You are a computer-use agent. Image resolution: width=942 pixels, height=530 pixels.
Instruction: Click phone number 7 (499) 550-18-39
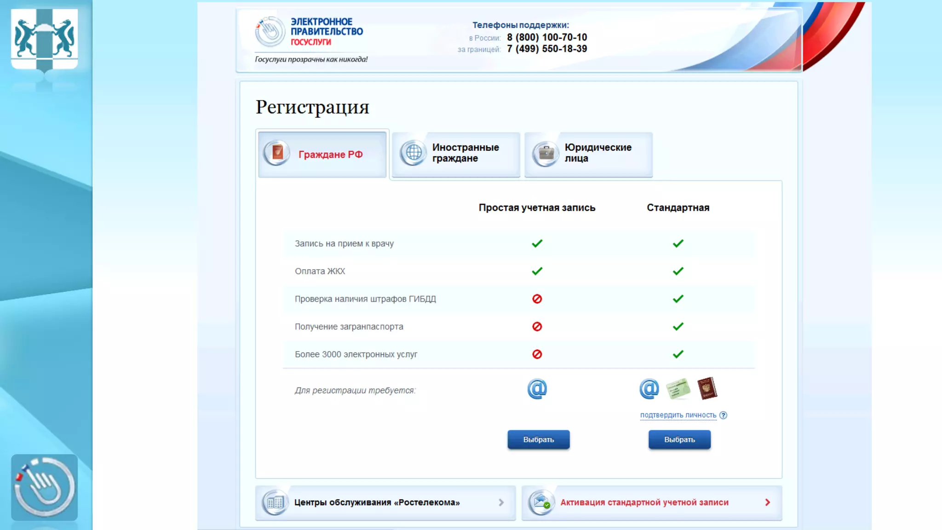point(547,49)
